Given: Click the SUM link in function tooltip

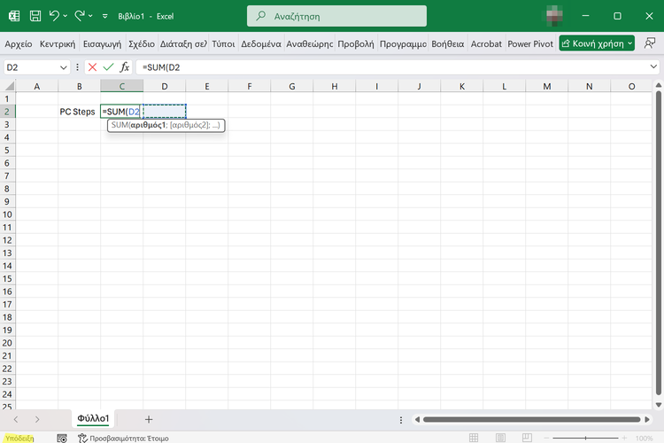Looking at the screenshot, I should coord(120,126).
